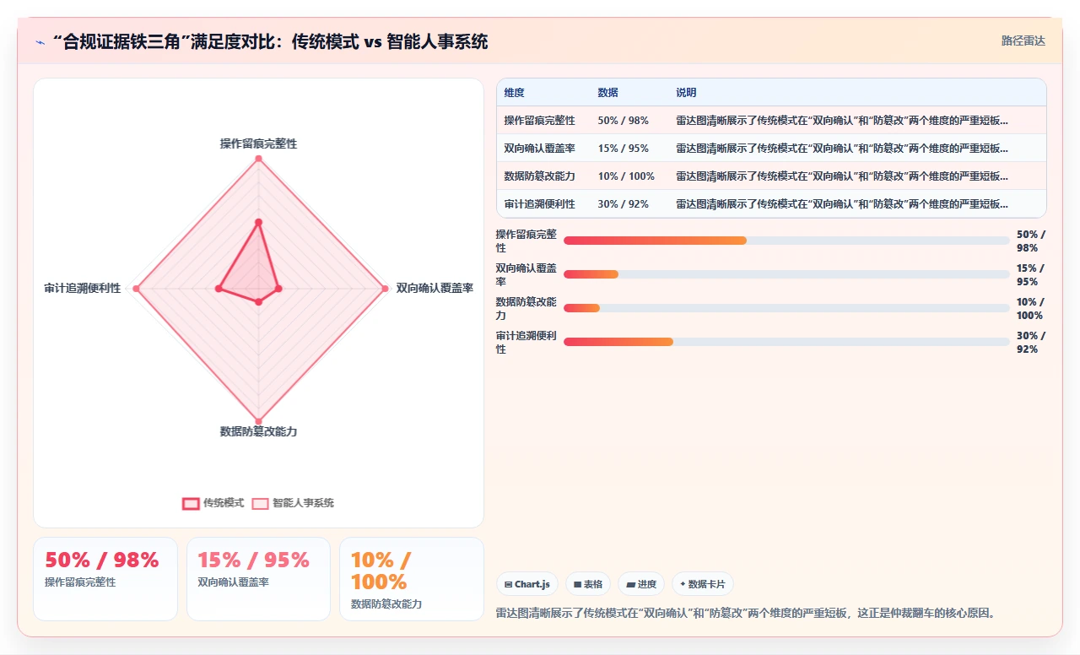Click the Chart.js tag chip
Screen dimensions: 1080x655
click(527, 584)
